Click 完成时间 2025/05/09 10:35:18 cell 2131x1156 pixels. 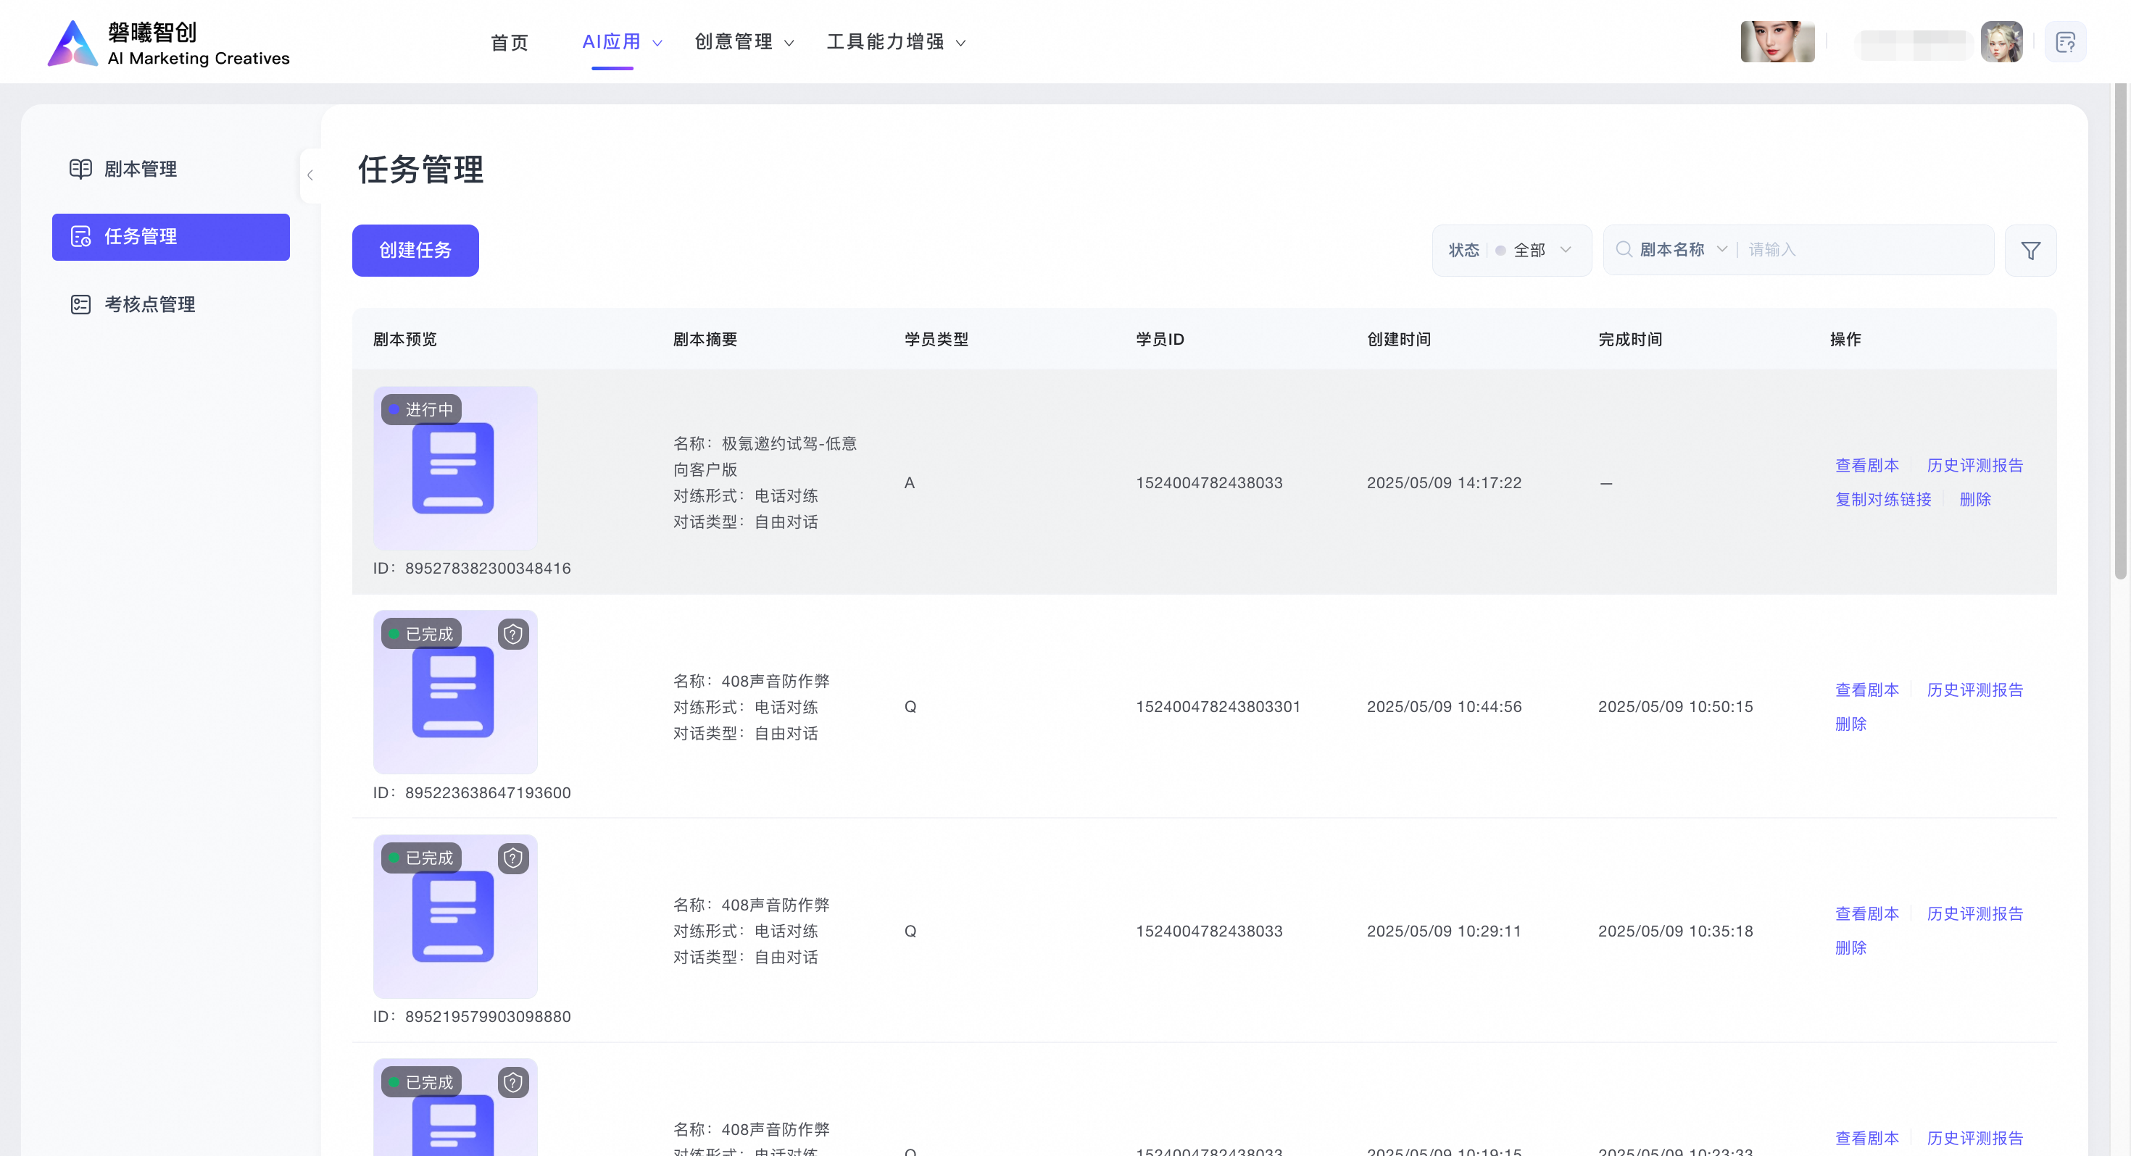pos(1675,931)
